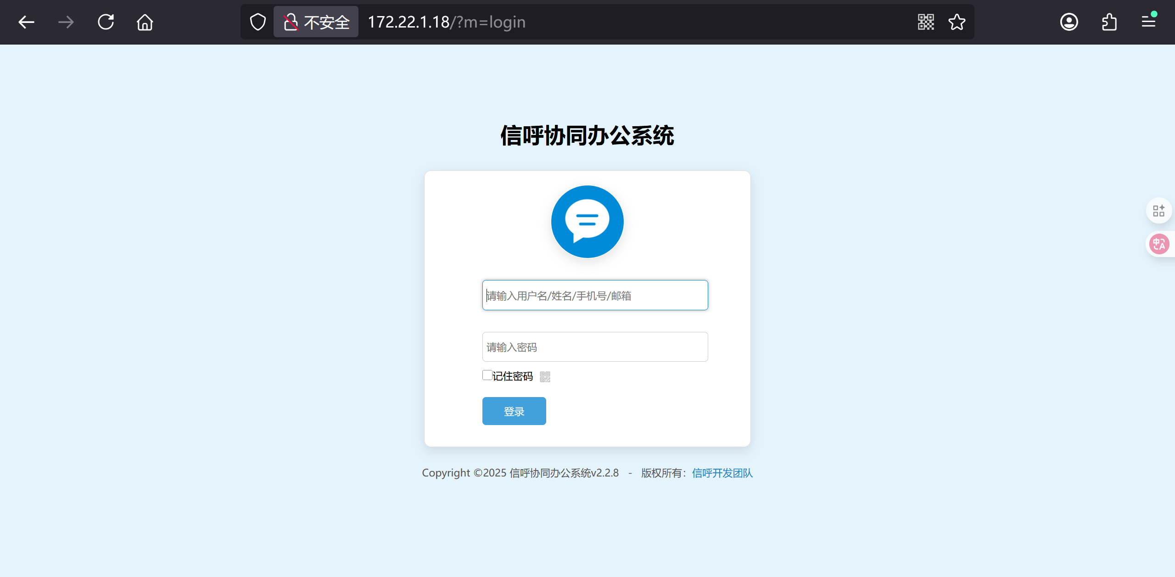Click the blue chat bubble logo

point(587,222)
